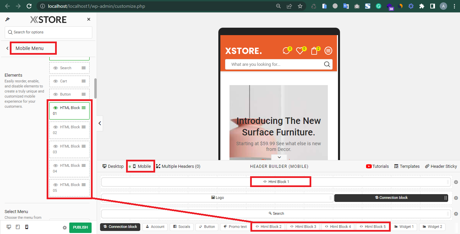Collapse the customizer sidebar arrow

pos(100,123)
